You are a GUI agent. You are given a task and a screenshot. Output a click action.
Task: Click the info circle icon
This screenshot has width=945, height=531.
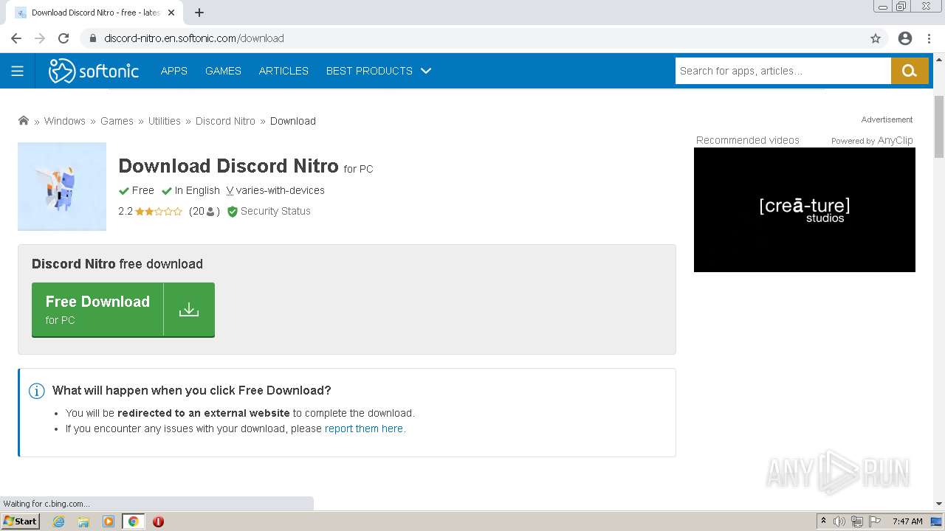coord(37,391)
